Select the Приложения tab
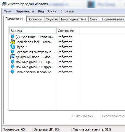125x132 pixels. 15,19
